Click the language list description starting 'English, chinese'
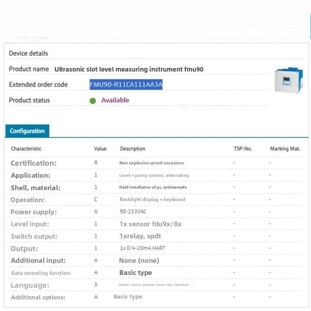Image resolution: width=311 pixels, height=311 pixels. tap(154, 285)
